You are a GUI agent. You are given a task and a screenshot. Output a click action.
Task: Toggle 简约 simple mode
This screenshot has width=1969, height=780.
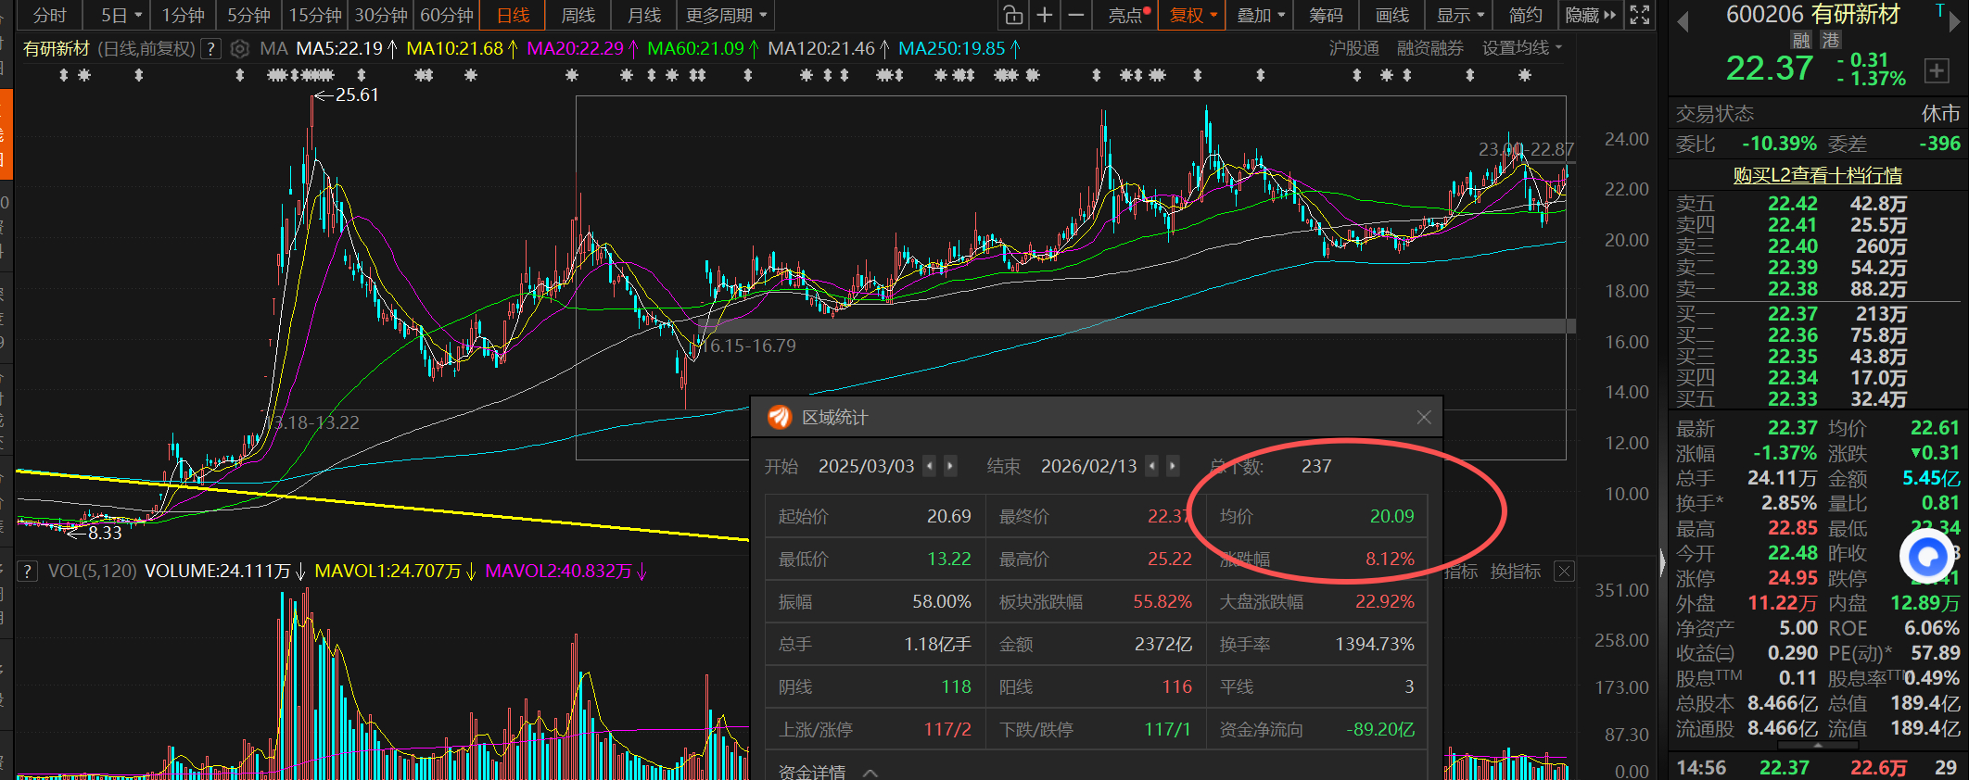point(1525,15)
